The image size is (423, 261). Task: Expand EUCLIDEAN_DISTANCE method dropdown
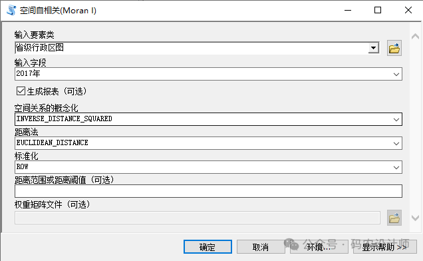[x=396, y=143]
